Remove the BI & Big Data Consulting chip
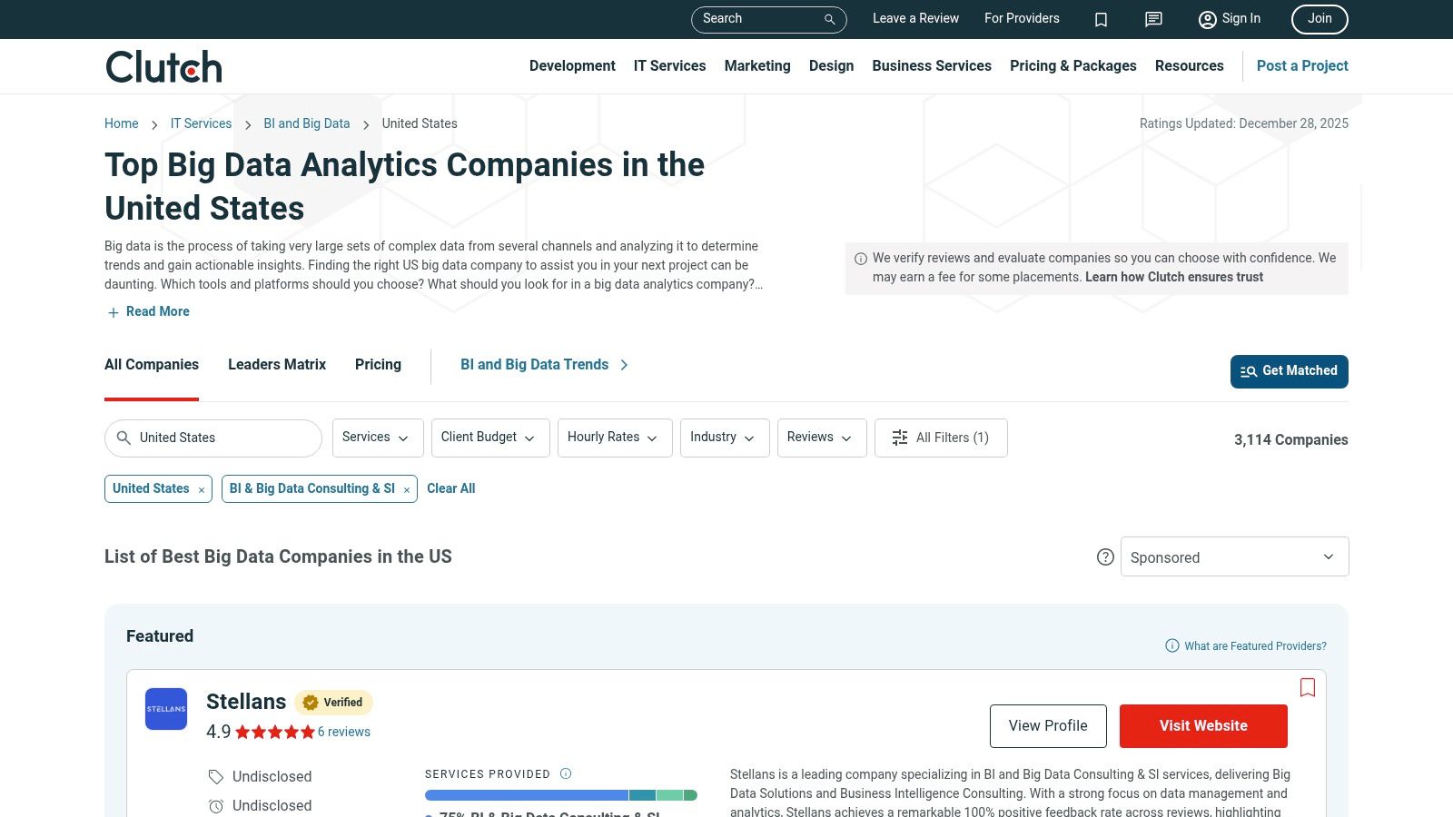This screenshot has width=1453, height=817. [x=405, y=488]
